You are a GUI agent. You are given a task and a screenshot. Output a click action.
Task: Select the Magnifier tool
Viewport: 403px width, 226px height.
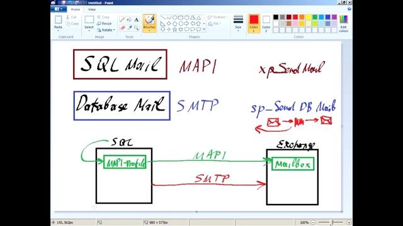pyautogui.click(x=137, y=28)
